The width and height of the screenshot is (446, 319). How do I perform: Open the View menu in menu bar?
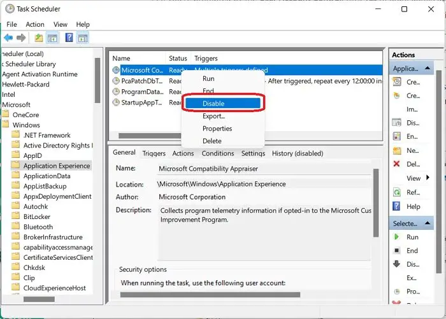(x=61, y=24)
